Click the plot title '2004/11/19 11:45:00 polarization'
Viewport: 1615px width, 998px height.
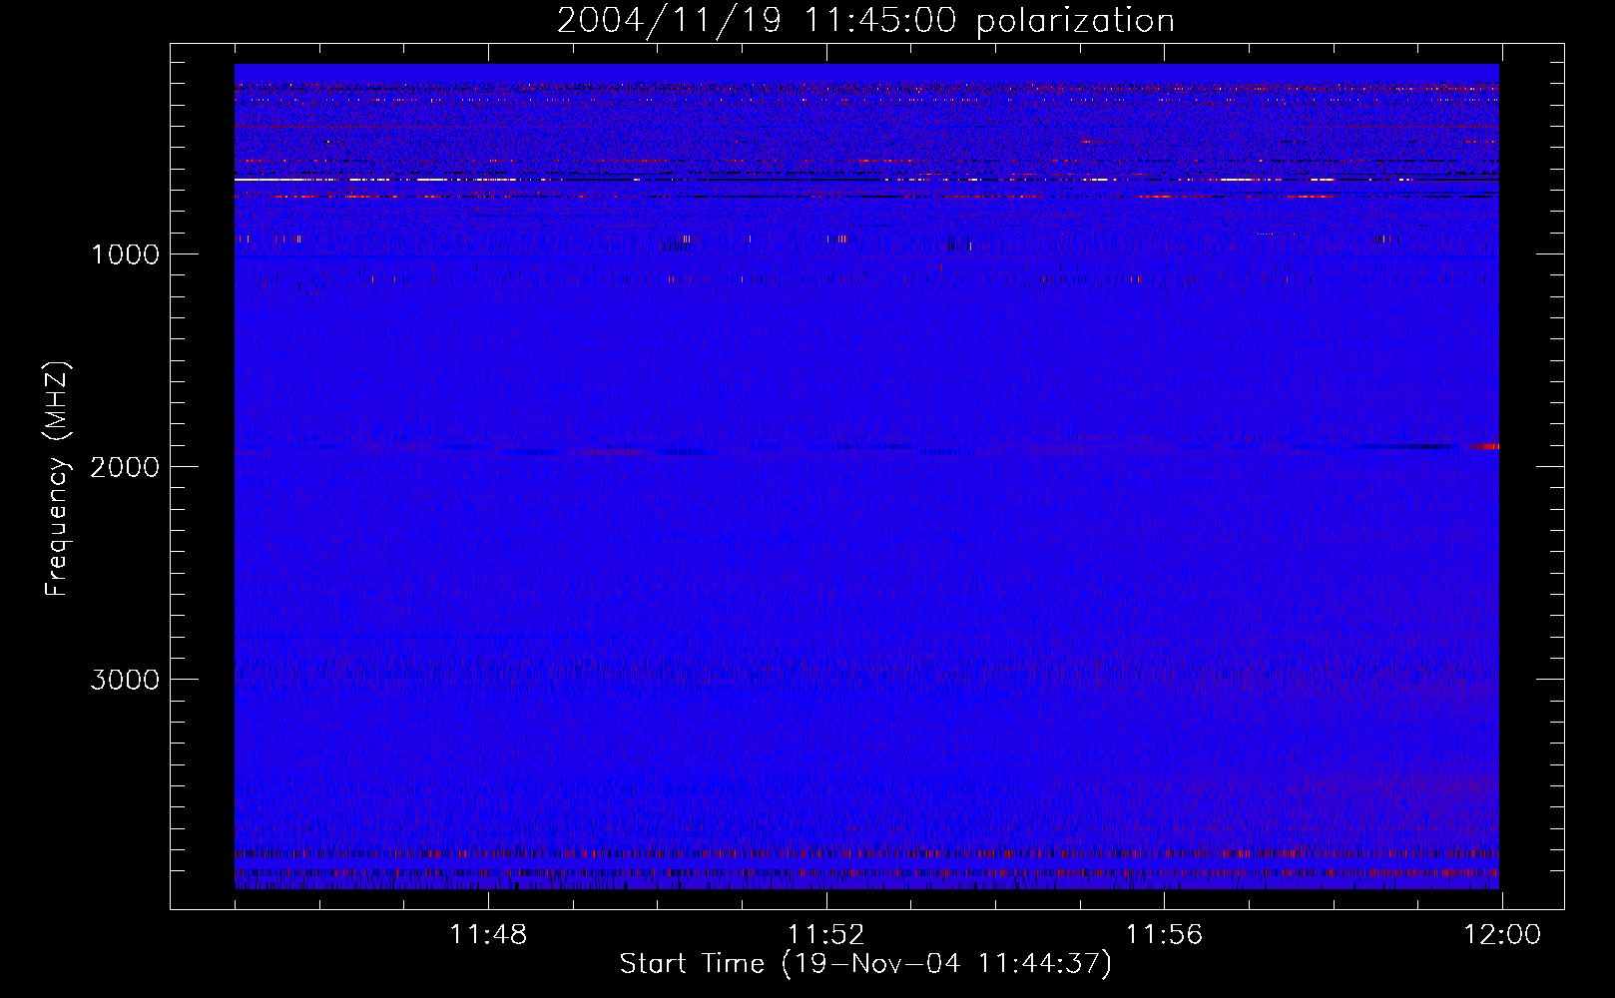point(865,21)
